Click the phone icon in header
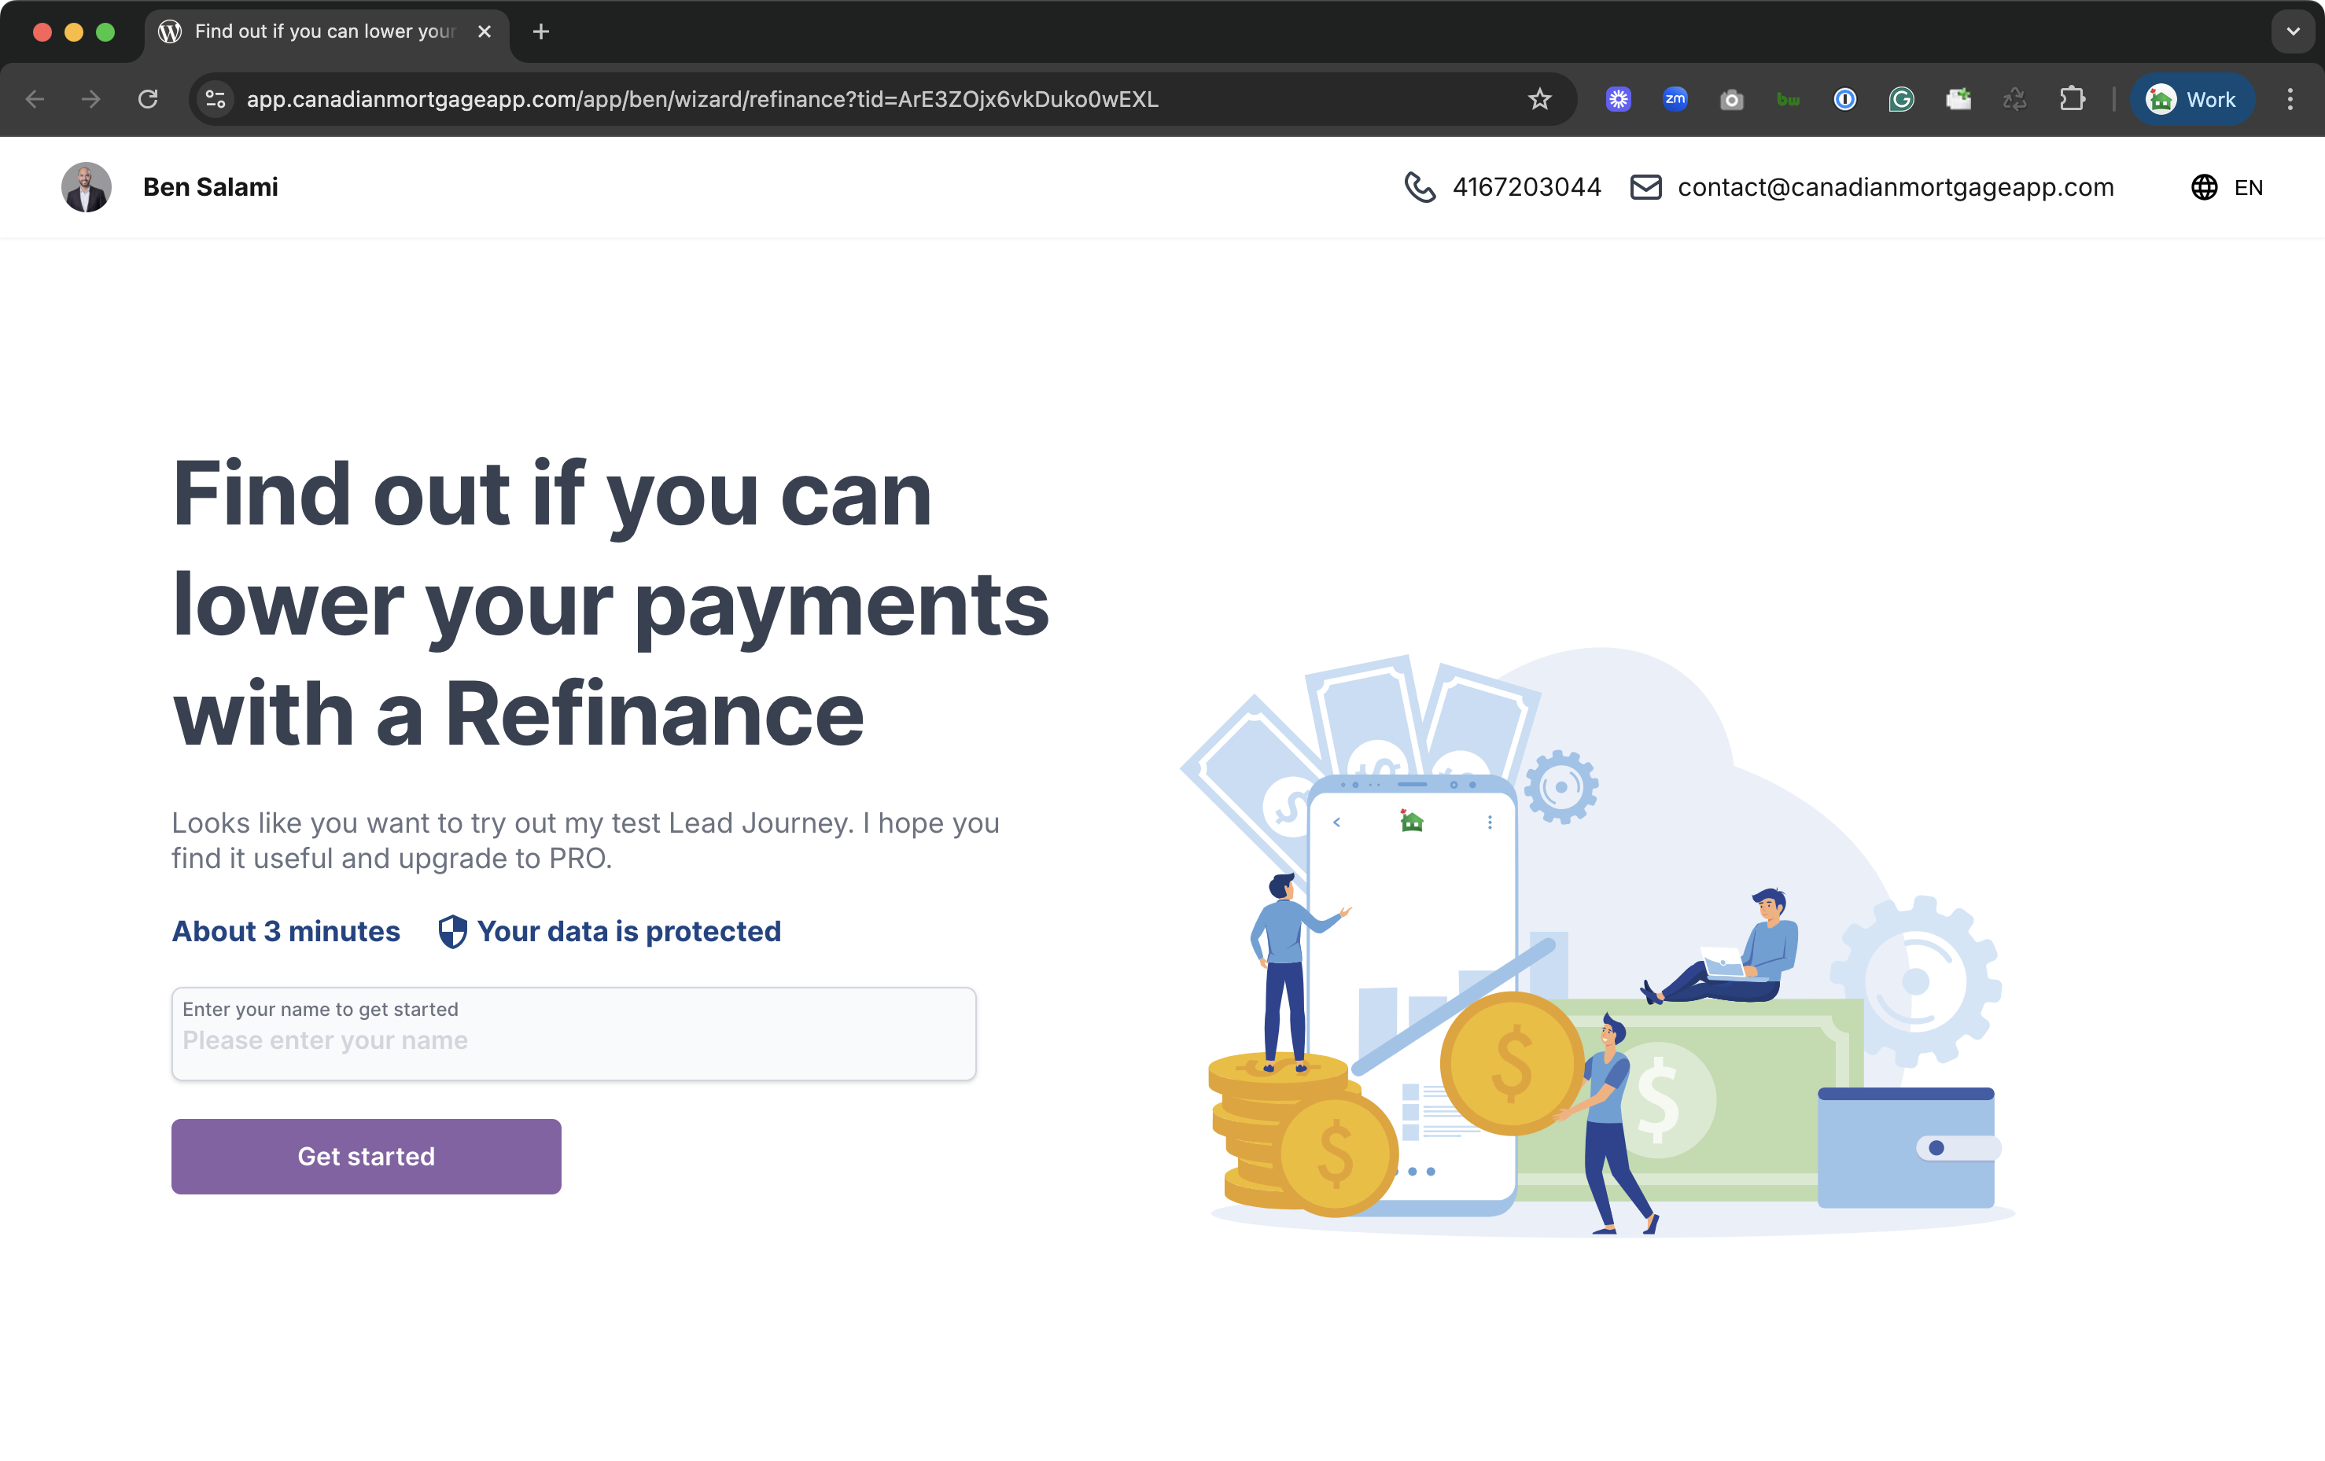Viewport: 2325px width, 1461px height. (x=1420, y=187)
